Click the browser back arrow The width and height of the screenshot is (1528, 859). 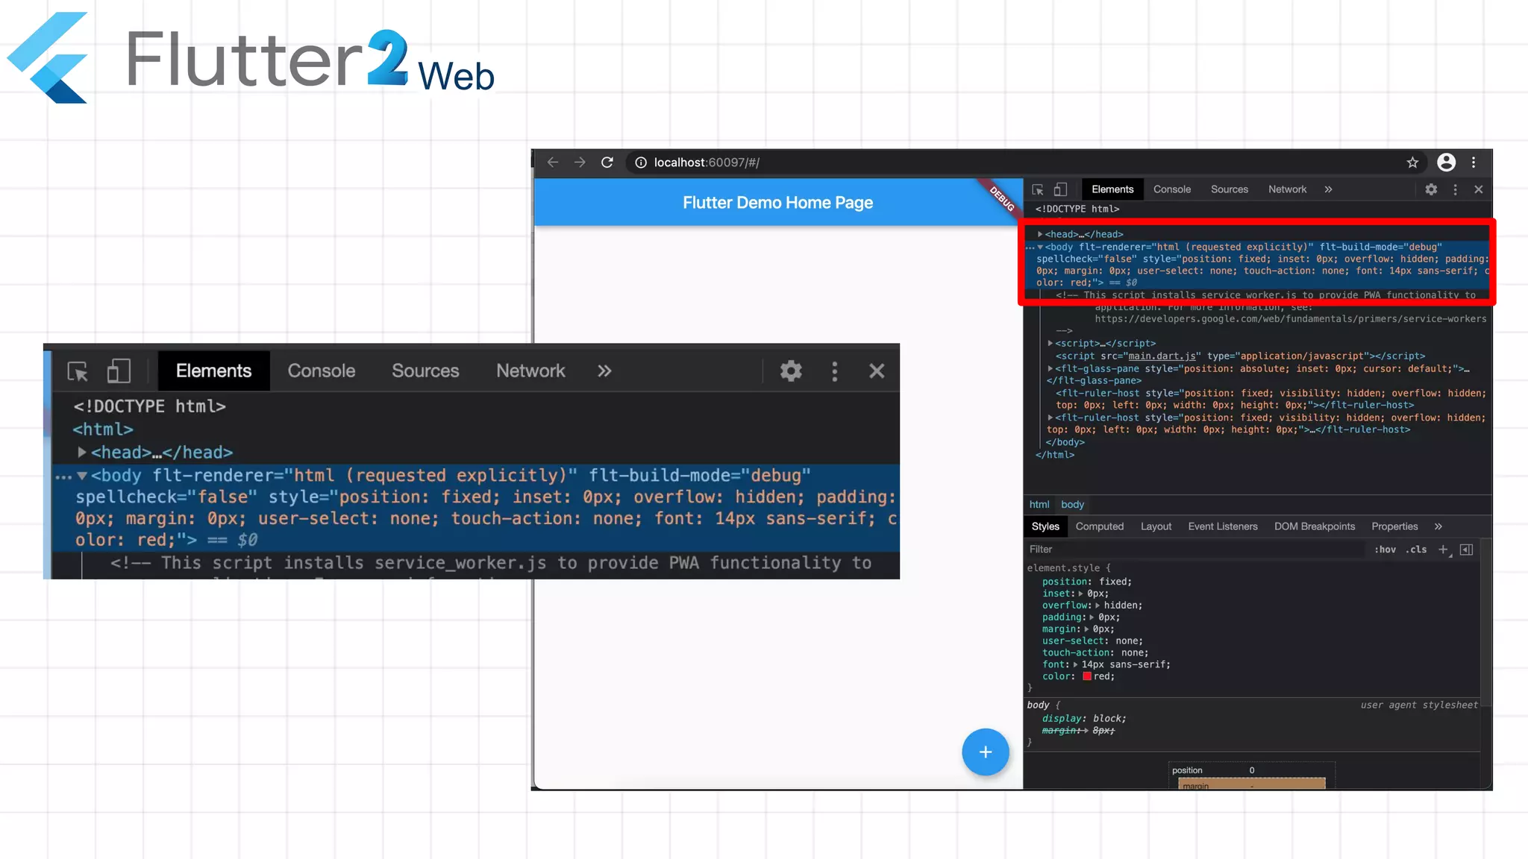coord(553,163)
